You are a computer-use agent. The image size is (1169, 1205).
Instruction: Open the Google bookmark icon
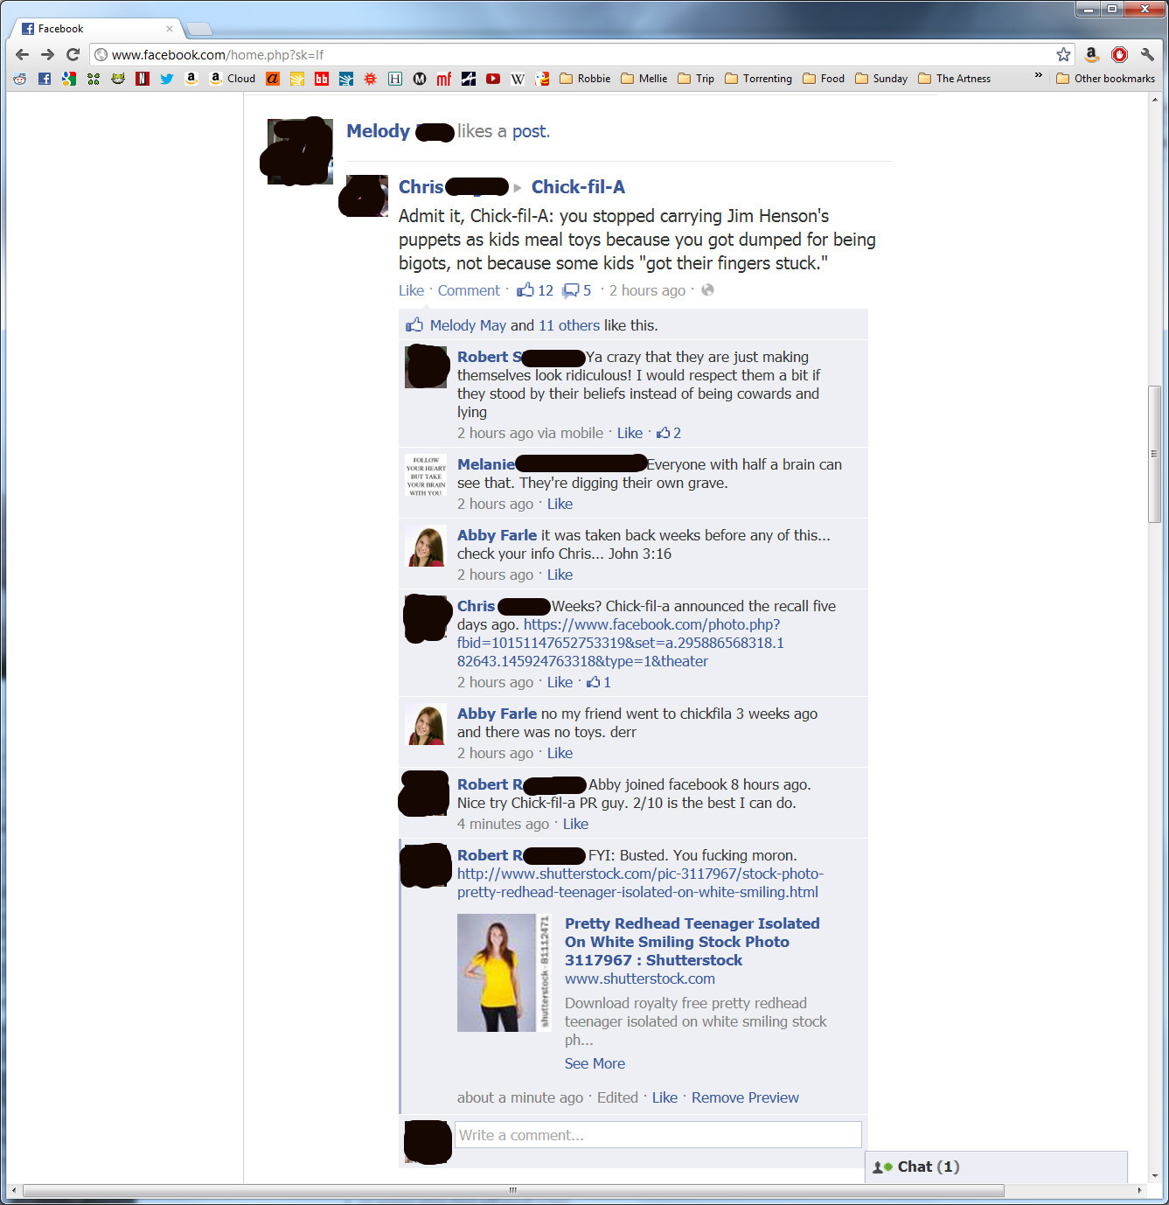coord(69,79)
